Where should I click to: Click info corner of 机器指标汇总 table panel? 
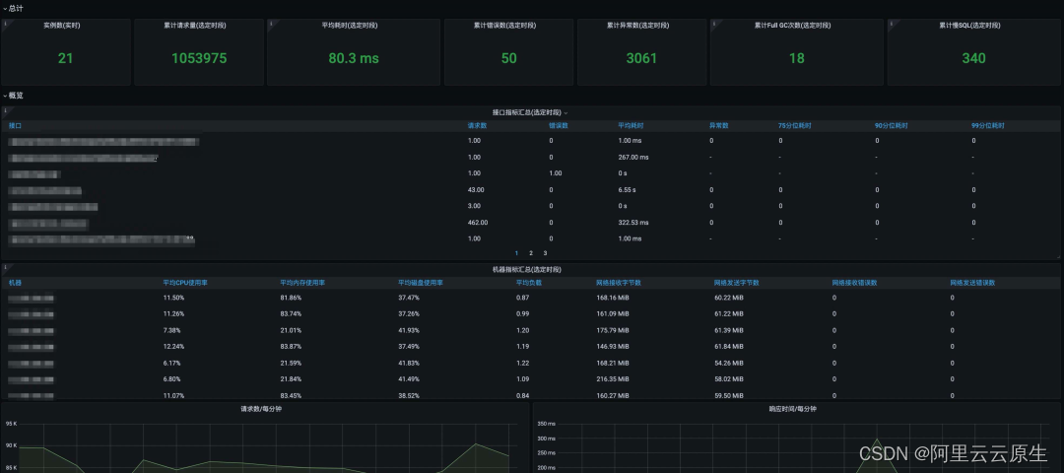[5, 267]
